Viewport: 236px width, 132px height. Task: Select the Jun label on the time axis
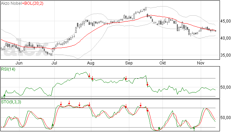pyautogui.click(x=19, y=63)
